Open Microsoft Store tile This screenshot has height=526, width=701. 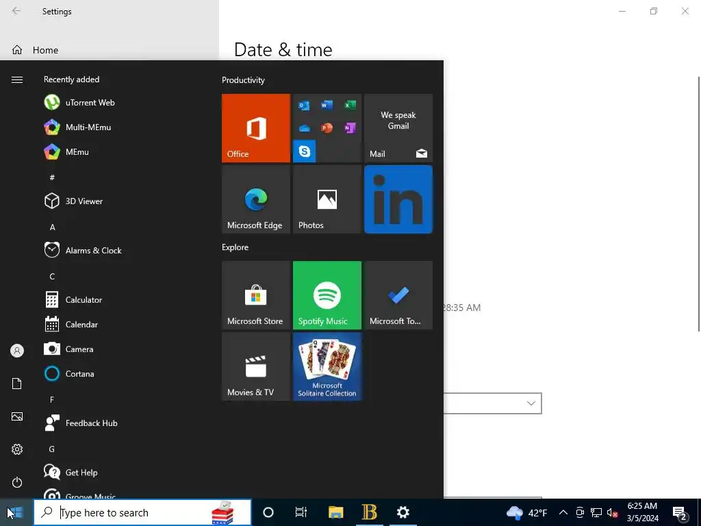[256, 295]
